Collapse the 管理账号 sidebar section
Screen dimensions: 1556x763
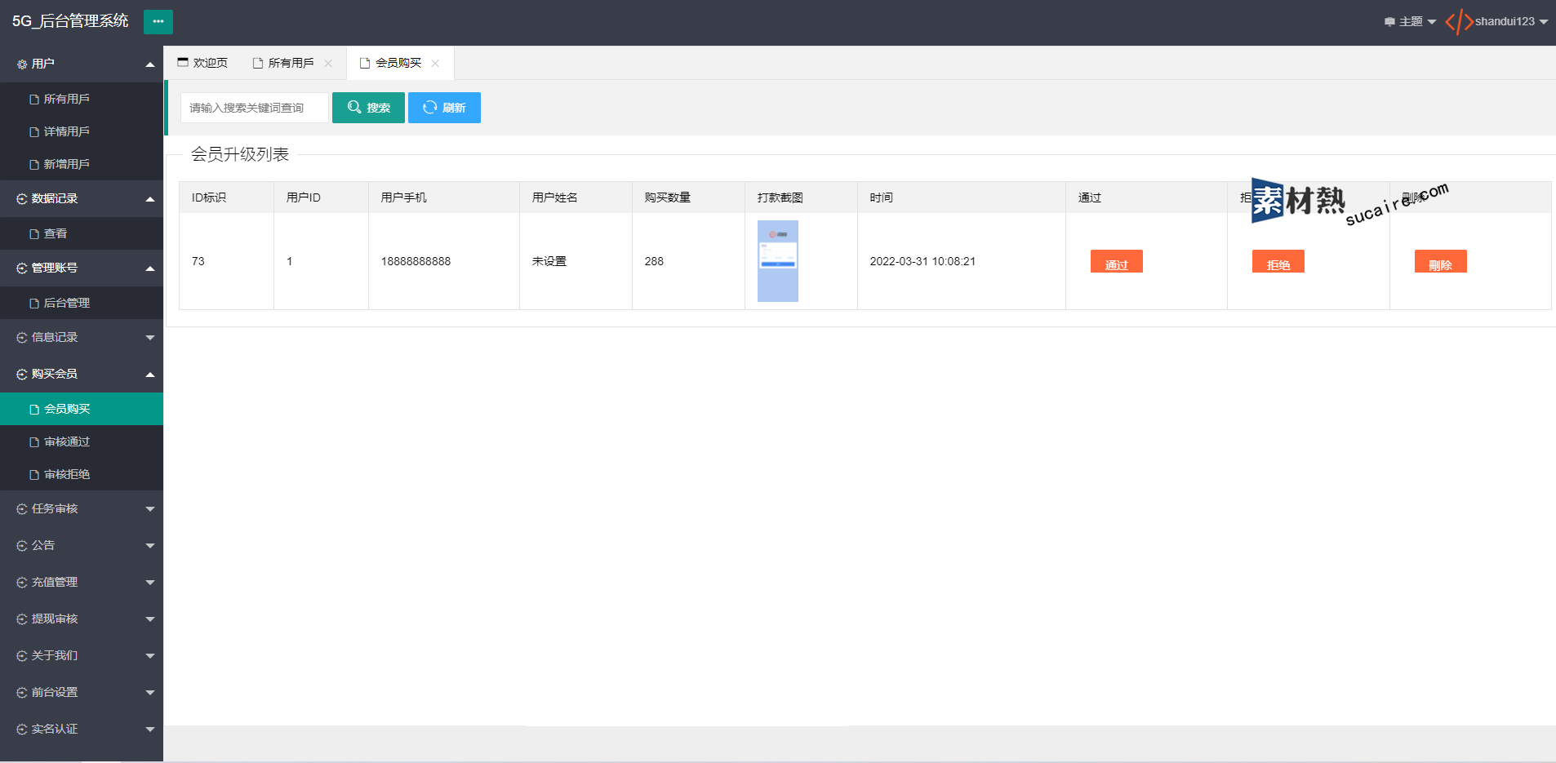click(x=82, y=268)
